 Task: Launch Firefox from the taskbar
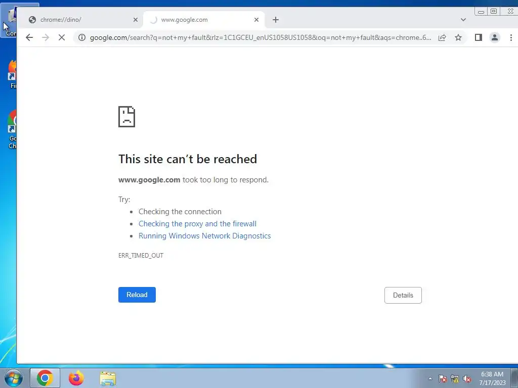(x=76, y=378)
